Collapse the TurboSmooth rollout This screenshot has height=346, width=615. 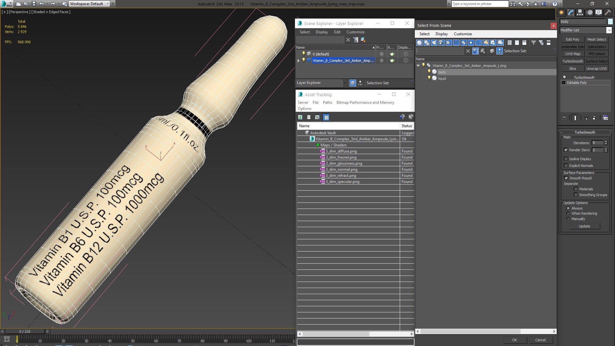585,132
